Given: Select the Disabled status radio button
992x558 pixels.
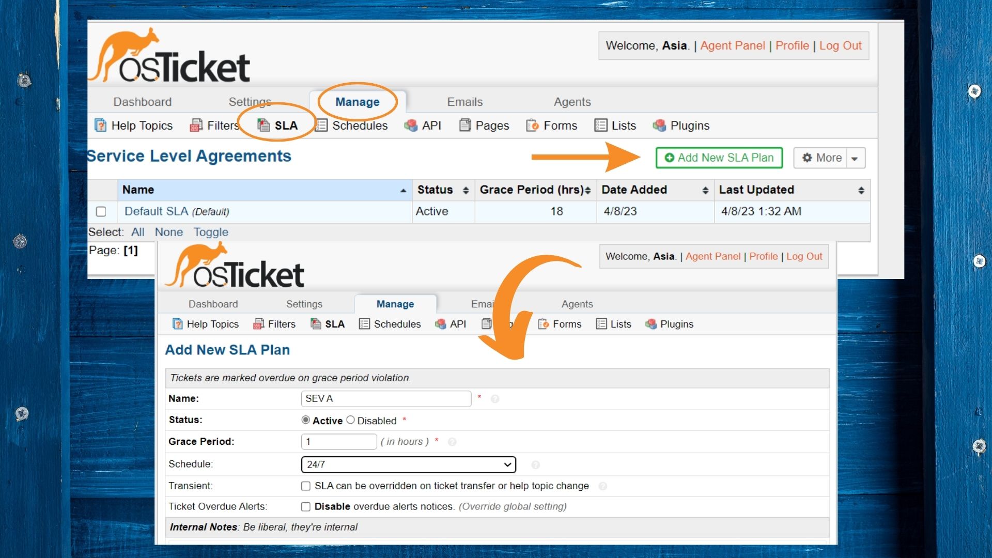Looking at the screenshot, I should pyautogui.click(x=350, y=420).
